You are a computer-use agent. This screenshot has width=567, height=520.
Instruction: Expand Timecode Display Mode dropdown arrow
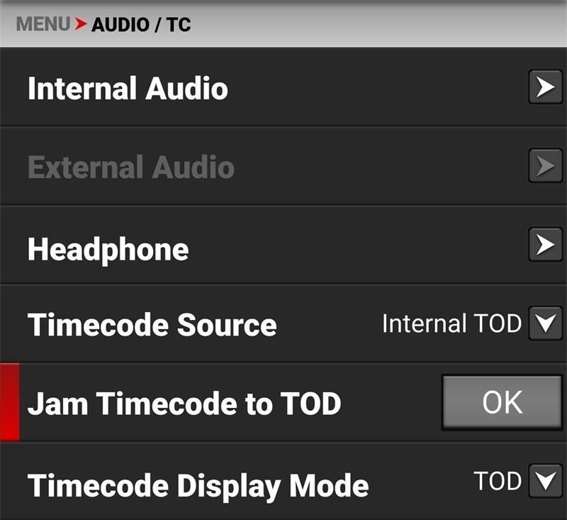(x=545, y=482)
